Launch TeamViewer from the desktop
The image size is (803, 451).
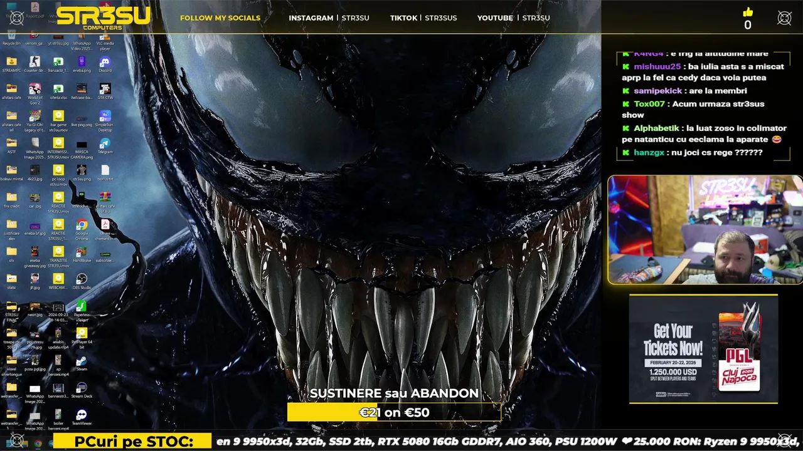82,417
